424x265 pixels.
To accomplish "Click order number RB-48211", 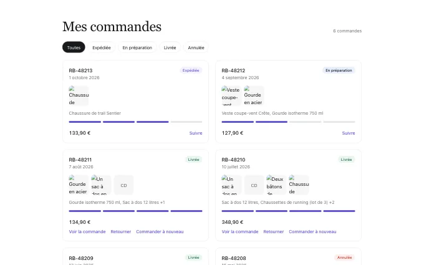I will (x=80, y=160).
